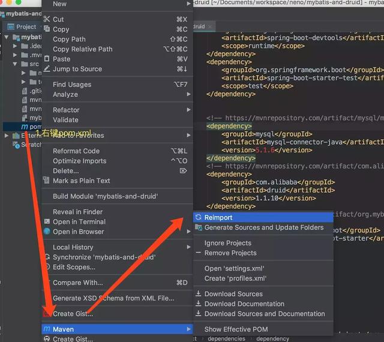The image size is (384, 342).
Task: Open the New submenu arrow
Action: pos(188,4)
